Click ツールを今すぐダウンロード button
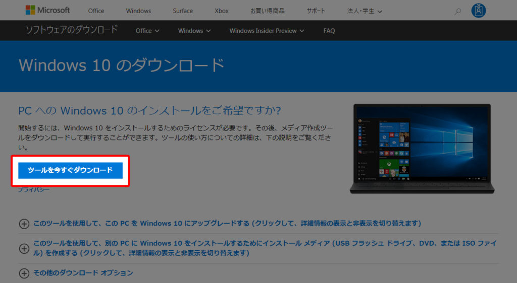Screen dimensions: 517x283 tap(70, 170)
